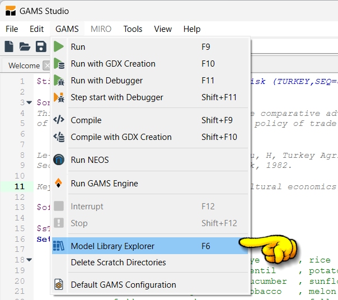Click the New file toolbar icon

click(x=9, y=46)
